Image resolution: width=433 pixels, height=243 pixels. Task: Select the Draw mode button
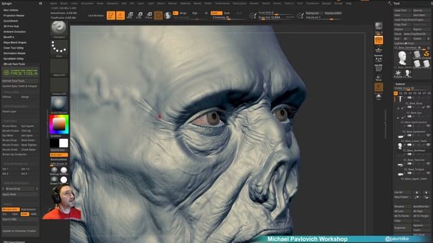120,16
